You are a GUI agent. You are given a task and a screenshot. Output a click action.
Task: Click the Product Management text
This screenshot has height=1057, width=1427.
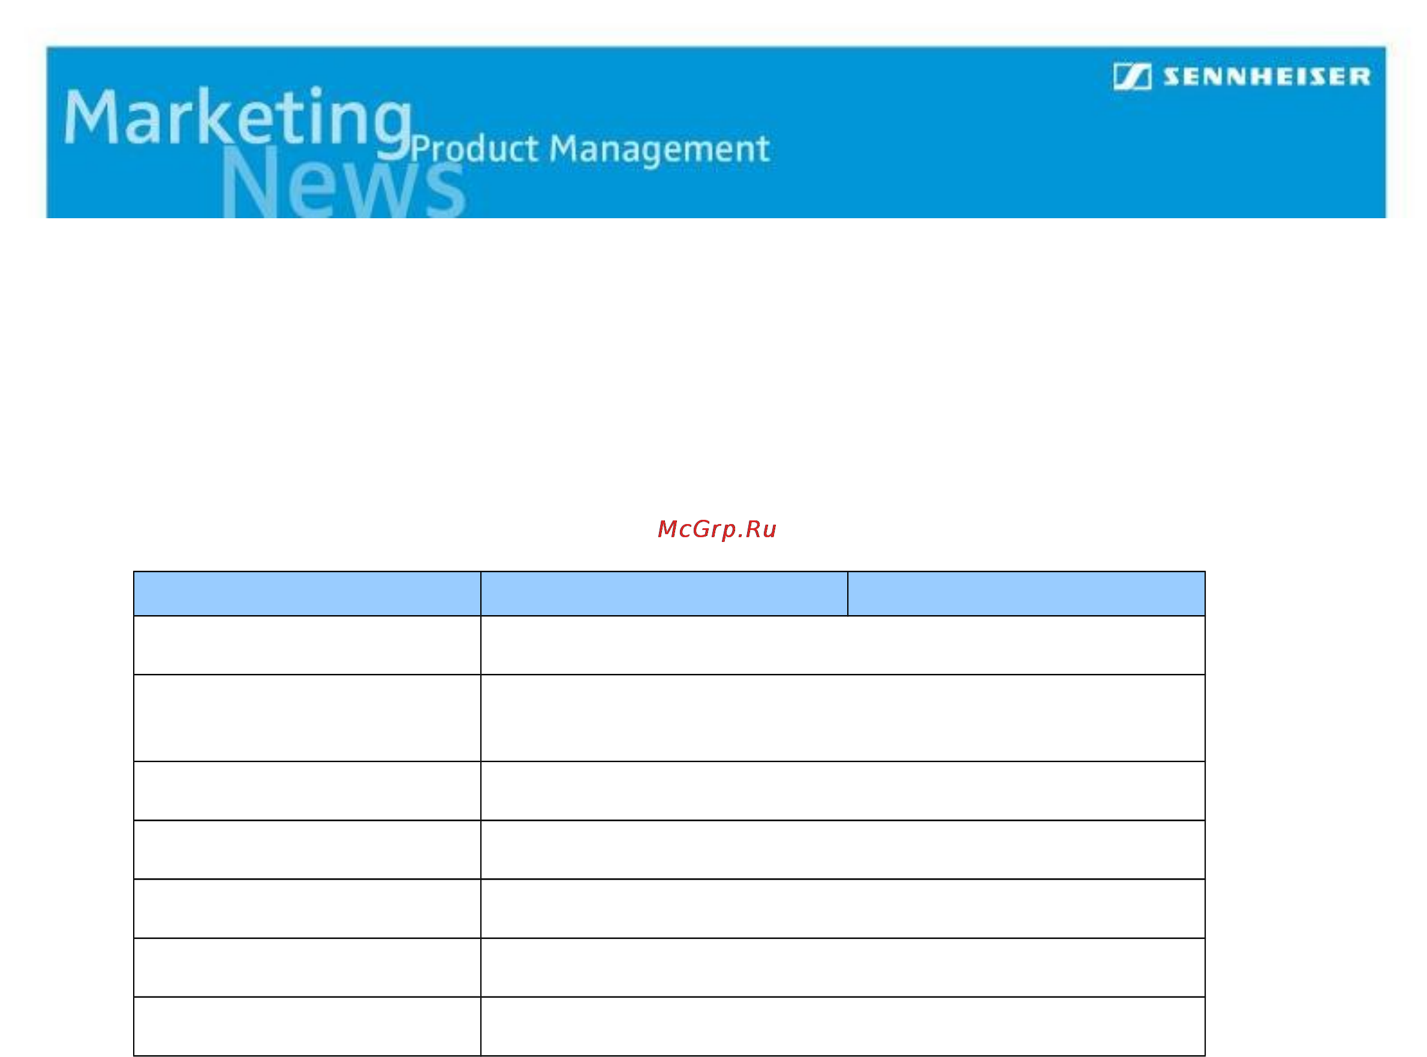(589, 150)
